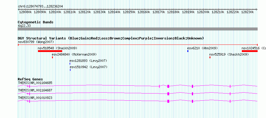Select the 128150k ruler tick label
Viewport: 266px width, 118px height.
(129, 12)
